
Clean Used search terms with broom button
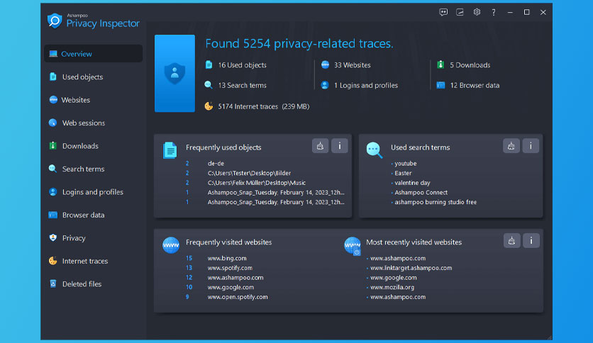pyautogui.click(x=511, y=146)
